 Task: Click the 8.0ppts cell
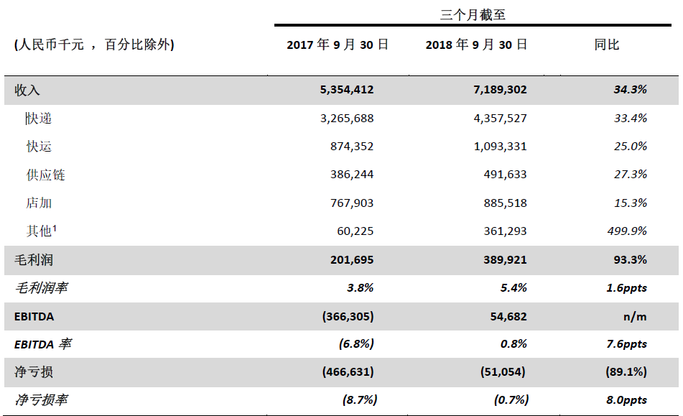pos(624,400)
